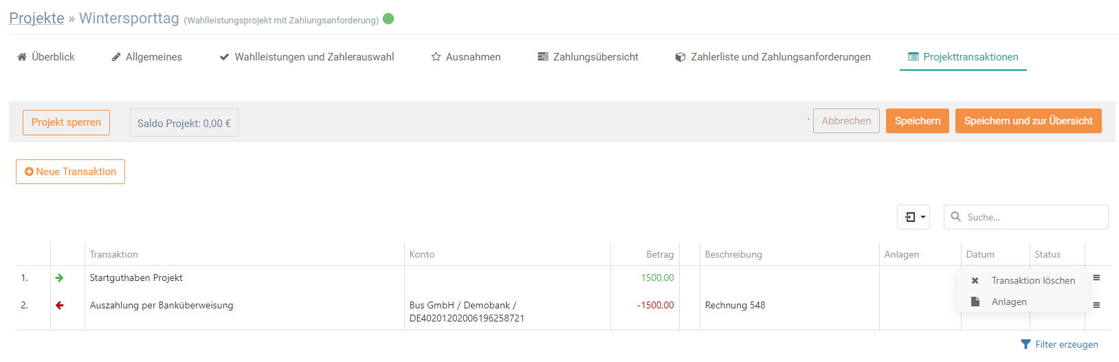Open the Zahlungsübersicht tab
The height and width of the screenshot is (362, 1119).
pyautogui.click(x=588, y=57)
